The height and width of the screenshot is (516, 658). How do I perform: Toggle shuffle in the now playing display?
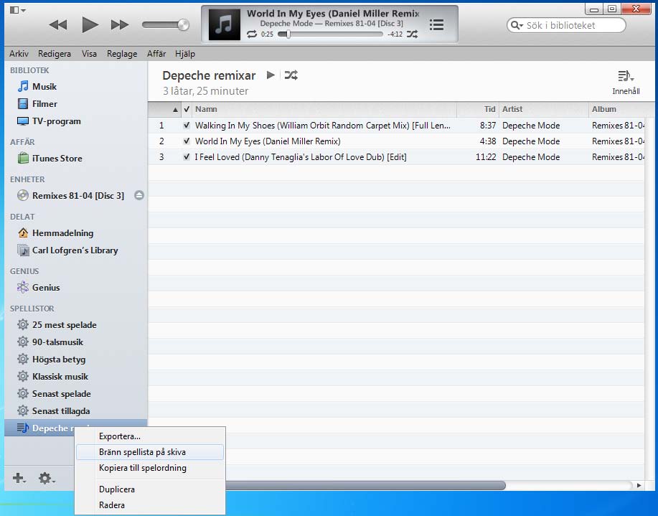[412, 34]
